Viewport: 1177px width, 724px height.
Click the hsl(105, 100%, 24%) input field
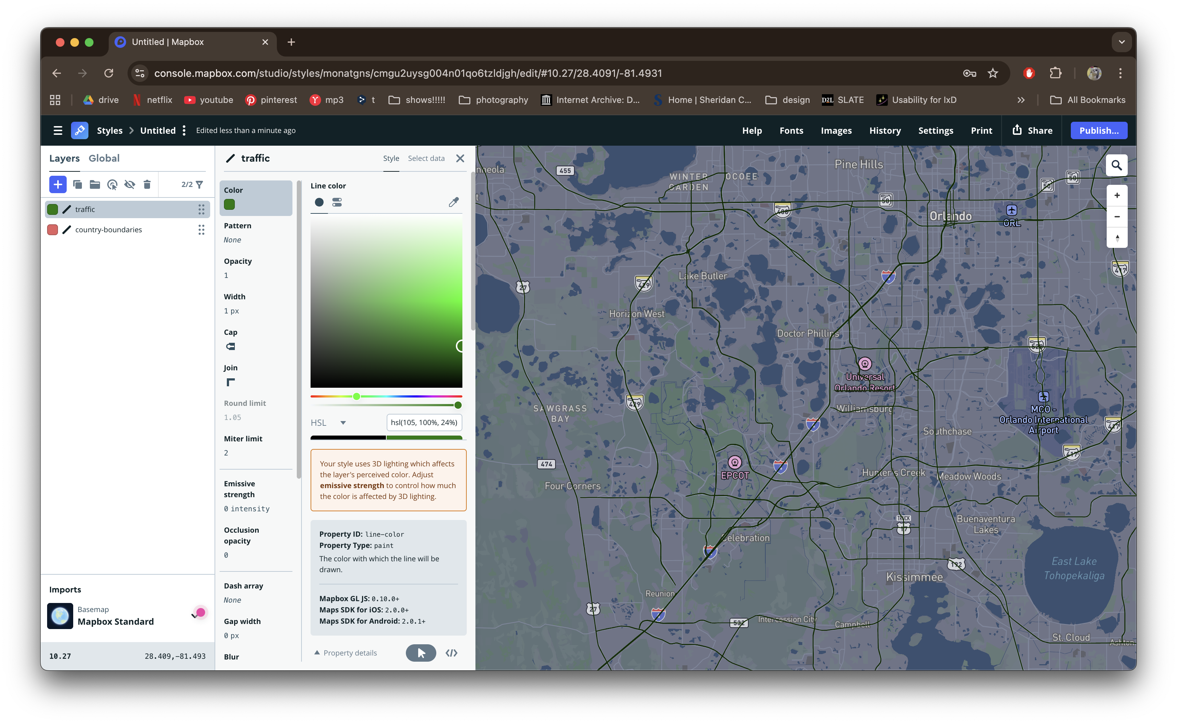424,423
